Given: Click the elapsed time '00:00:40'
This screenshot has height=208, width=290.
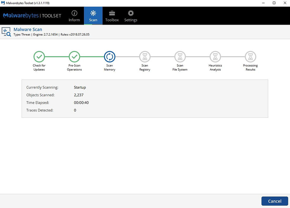Looking at the screenshot, I should click(x=81, y=103).
